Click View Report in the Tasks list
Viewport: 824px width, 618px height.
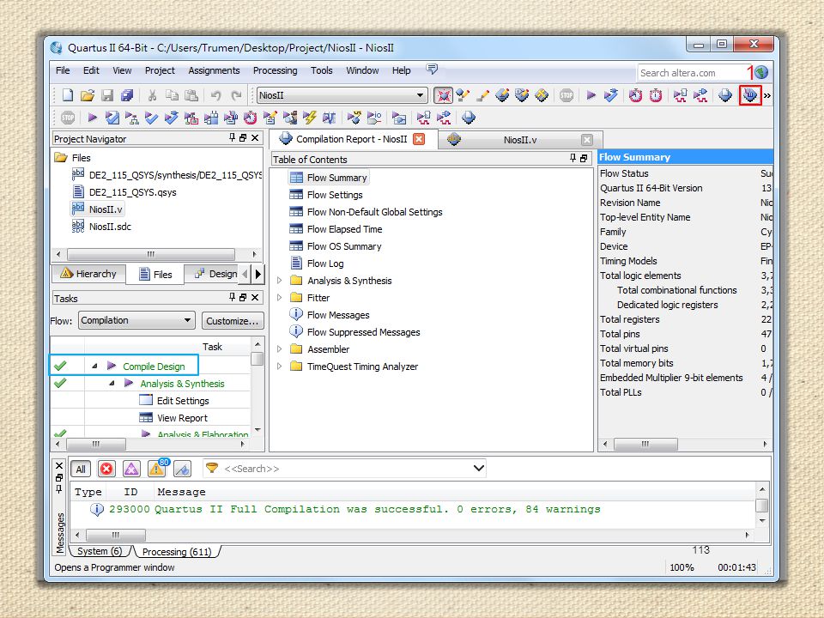click(x=182, y=418)
